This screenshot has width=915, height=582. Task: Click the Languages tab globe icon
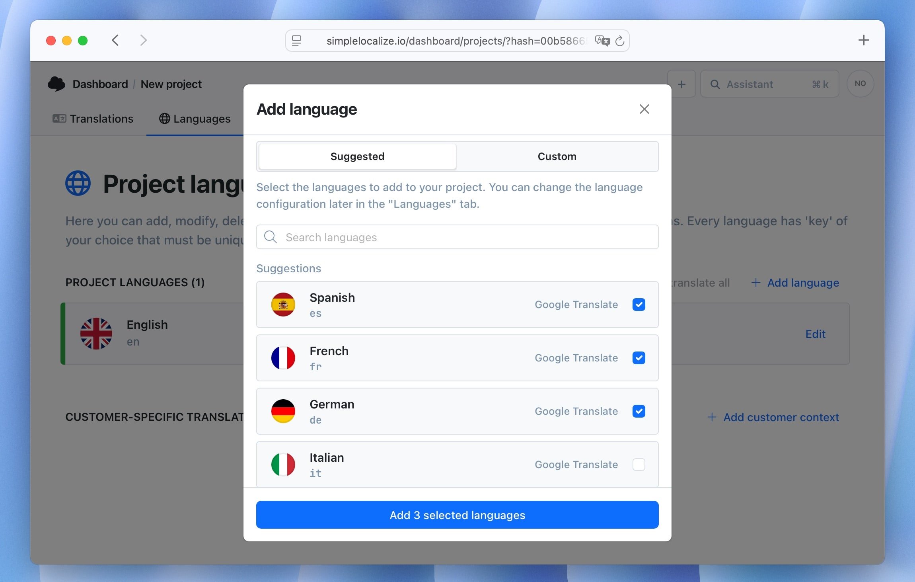tap(165, 119)
